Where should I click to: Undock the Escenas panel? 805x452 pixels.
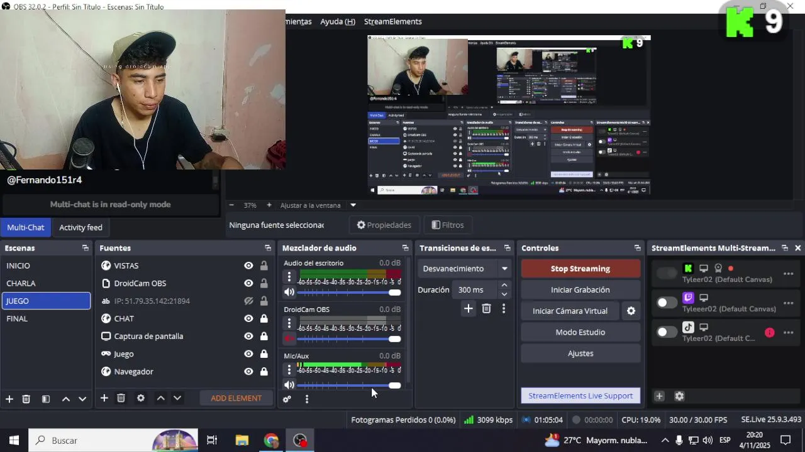coord(86,248)
